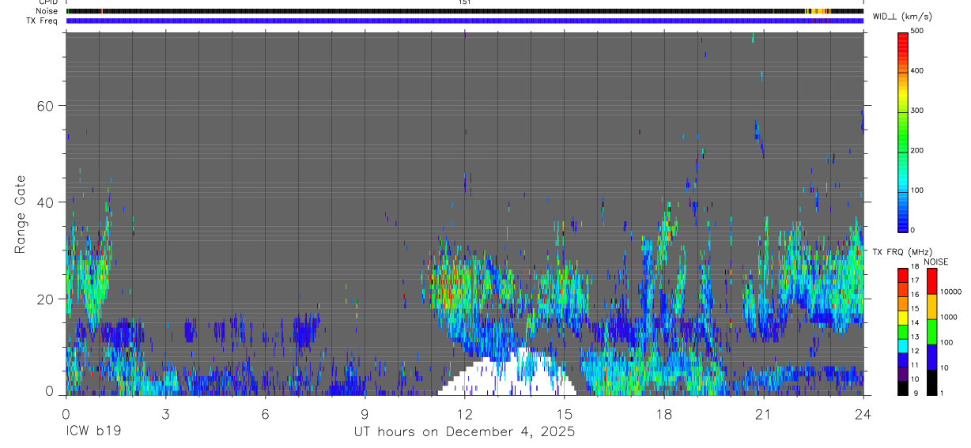Click the ICW b19 radar beam label
The image size is (971, 448).
click(x=93, y=432)
